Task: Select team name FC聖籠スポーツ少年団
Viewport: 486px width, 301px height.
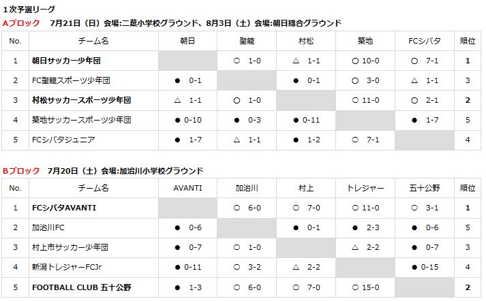Action: pos(71,80)
